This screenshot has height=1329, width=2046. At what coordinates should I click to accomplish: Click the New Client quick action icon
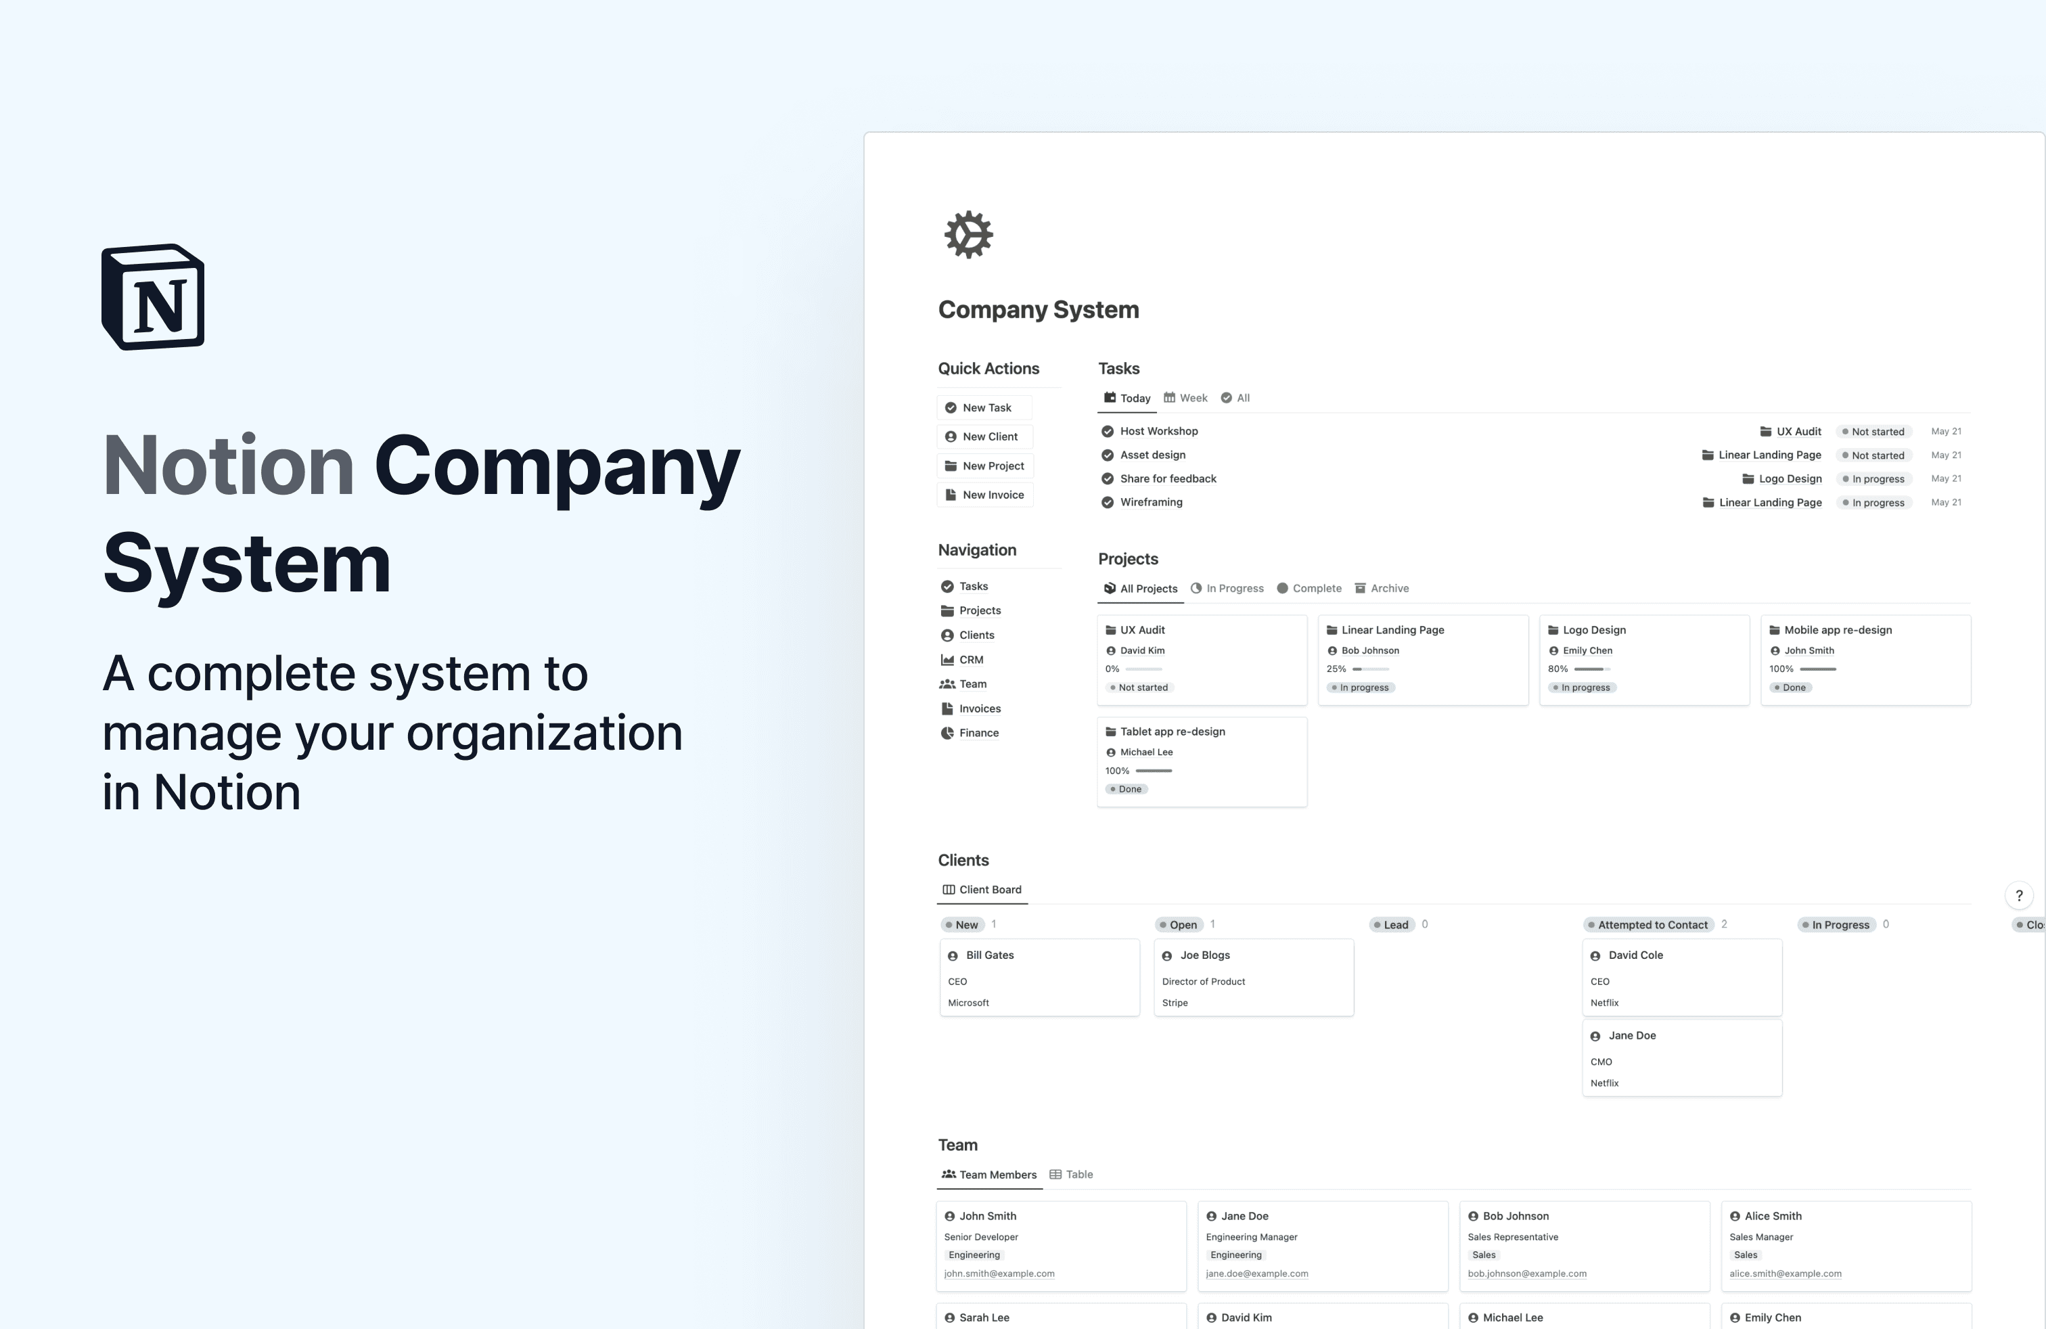(x=951, y=437)
